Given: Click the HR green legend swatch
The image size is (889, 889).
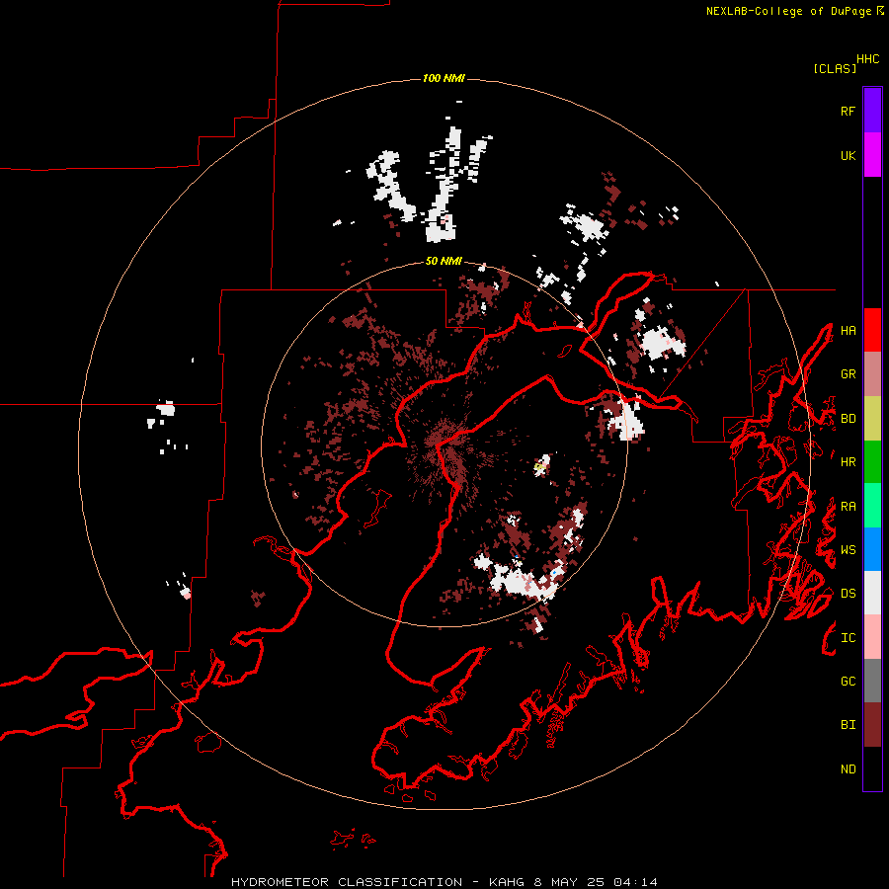Looking at the screenshot, I should [872, 461].
